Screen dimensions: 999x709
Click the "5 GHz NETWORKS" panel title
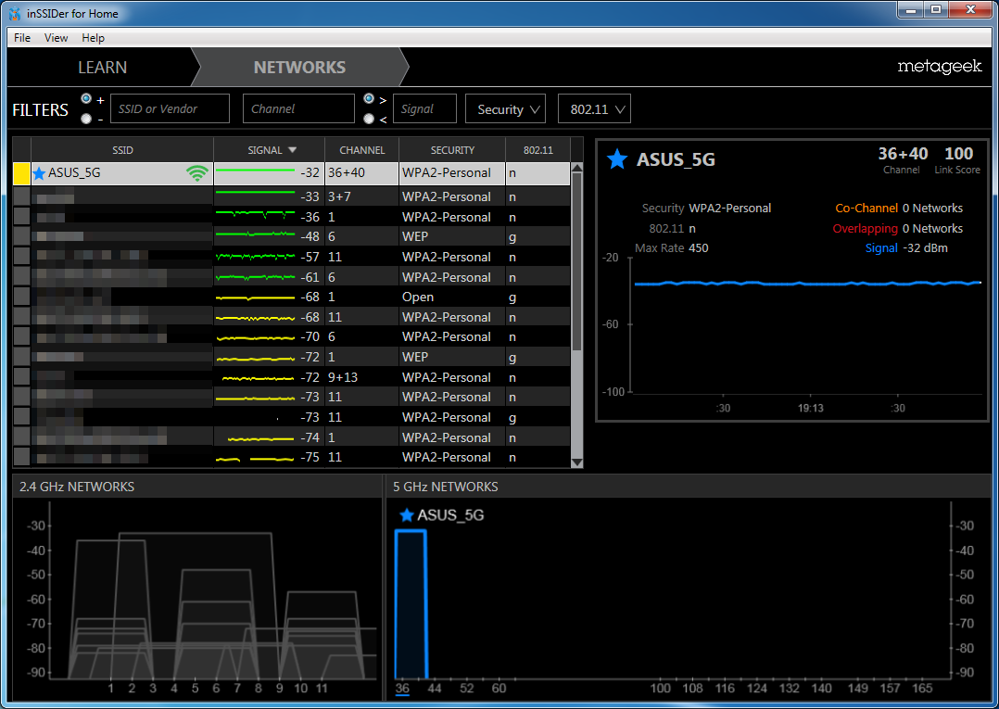pyautogui.click(x=446, y=487)
